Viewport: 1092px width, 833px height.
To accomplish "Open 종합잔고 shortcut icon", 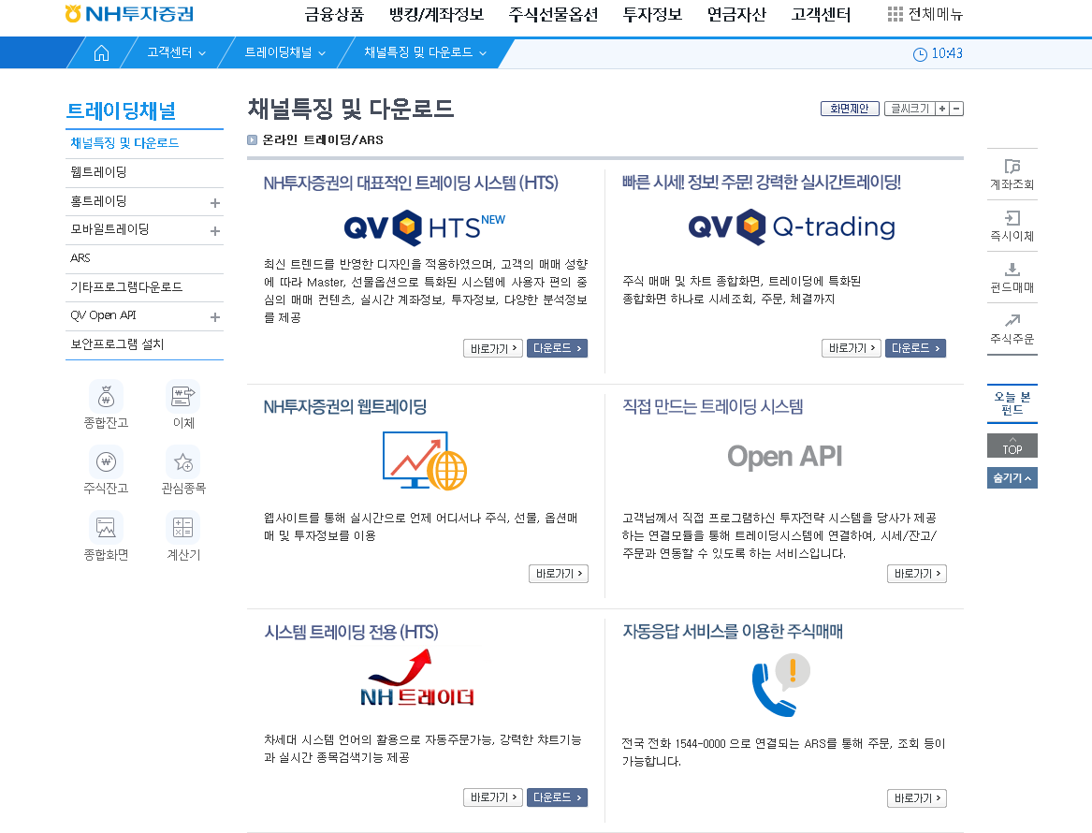I will 106,397.
